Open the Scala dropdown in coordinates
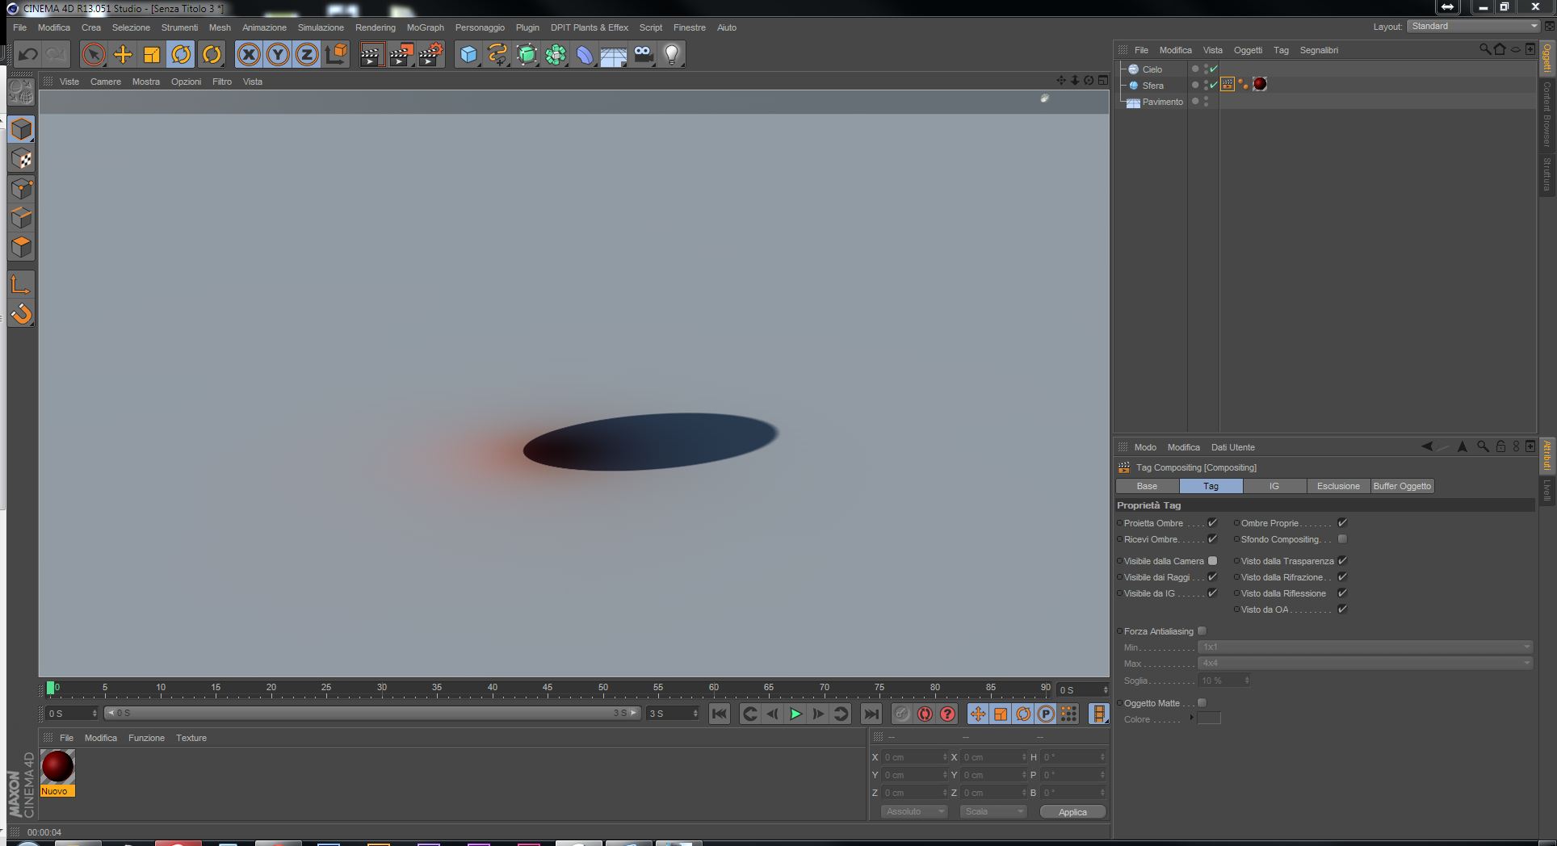Screen dimensions: 1557x846 (x=993, y=812)
